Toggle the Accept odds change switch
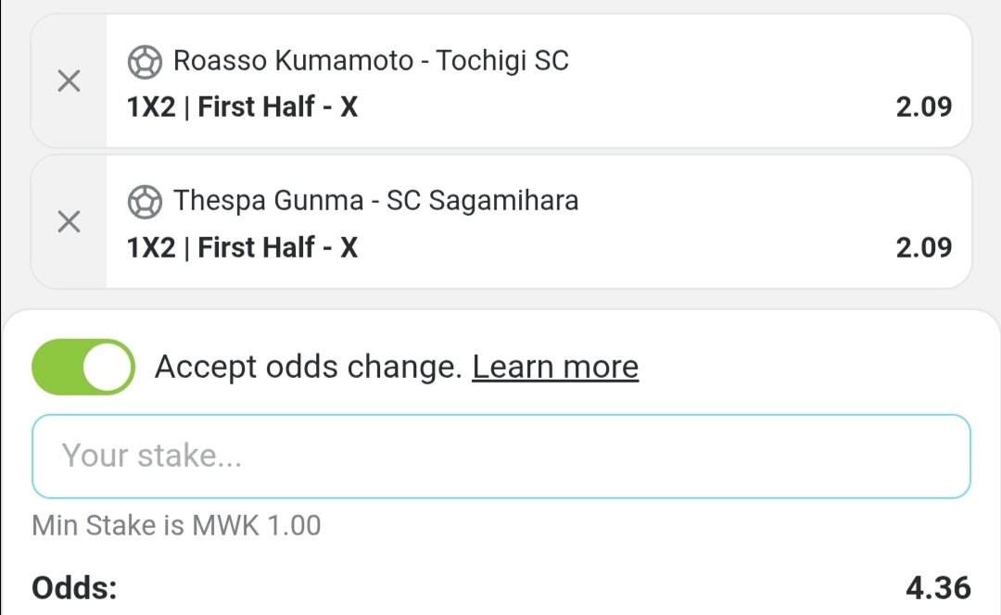Viewport: 1001px width, 615px height. click(x=83, y=367)
